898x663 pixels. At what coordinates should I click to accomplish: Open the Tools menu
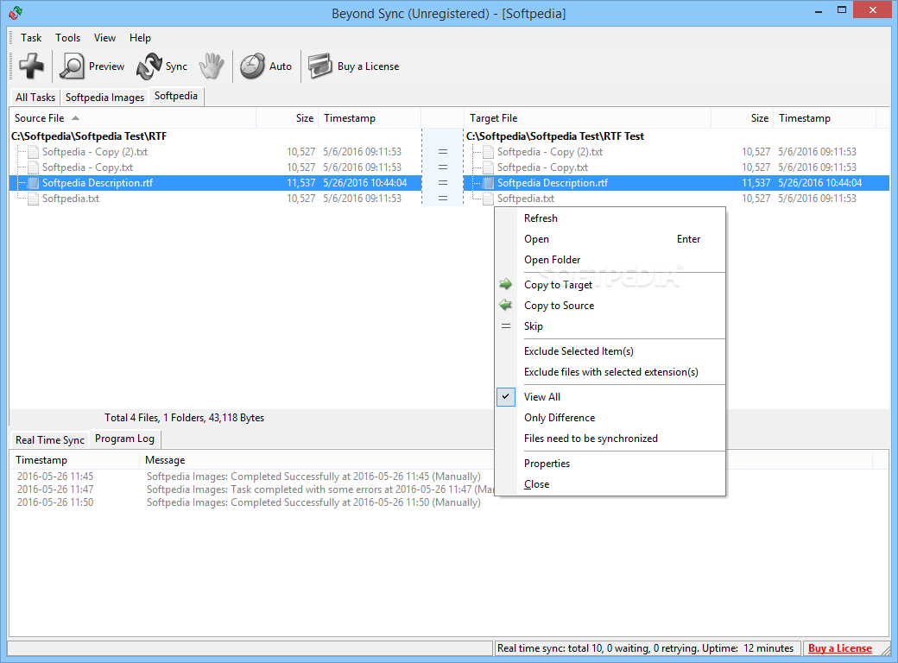pos(67,38)
